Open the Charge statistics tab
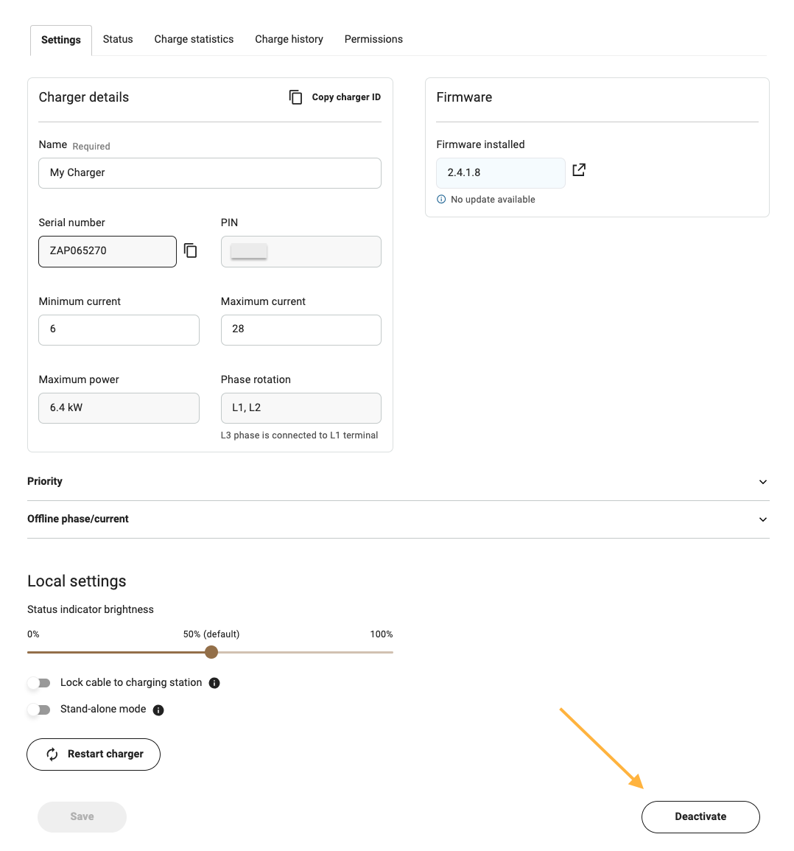Viewport: 794px width, 851px height. (x=194, y=39)
